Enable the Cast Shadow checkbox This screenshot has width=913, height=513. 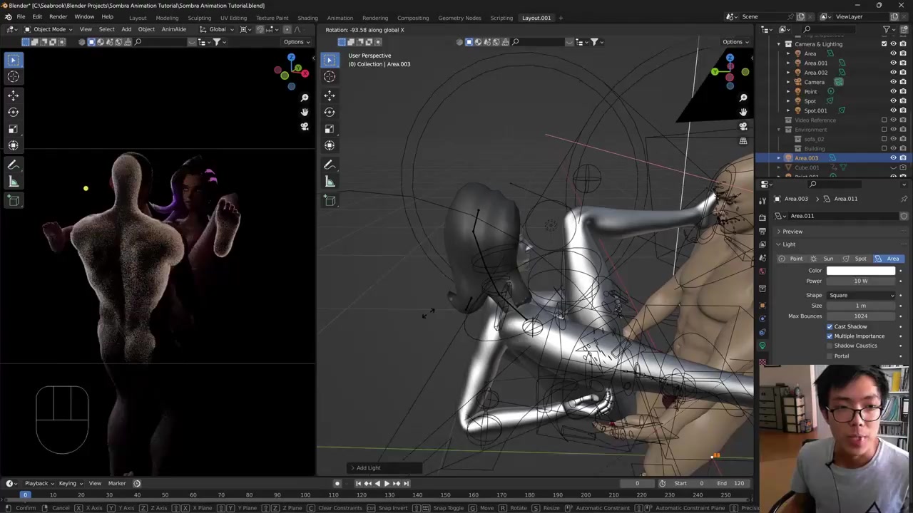830,326
